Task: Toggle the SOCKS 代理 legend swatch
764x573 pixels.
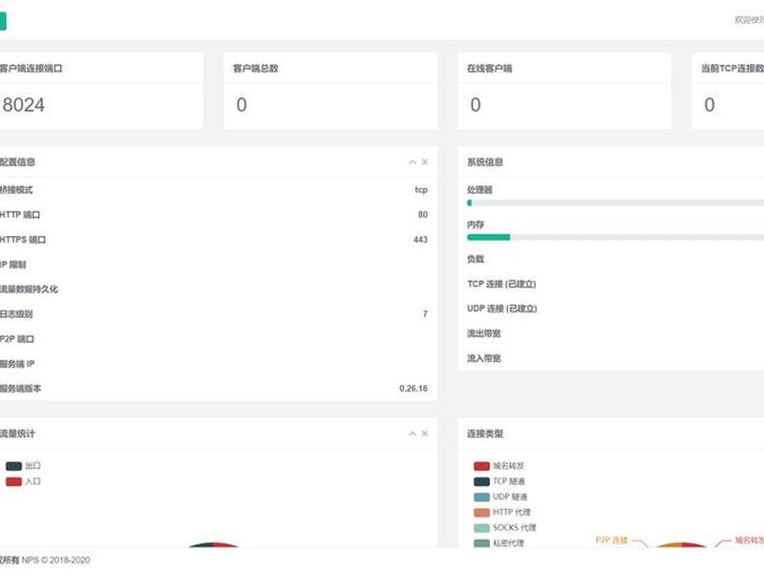Action: [481, 528]
